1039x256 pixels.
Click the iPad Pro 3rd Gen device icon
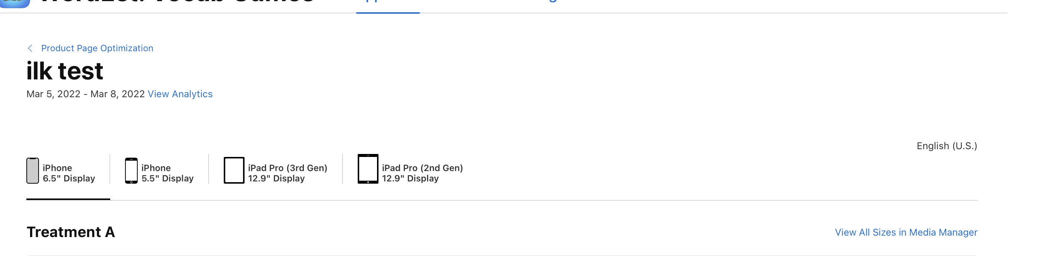234,171
